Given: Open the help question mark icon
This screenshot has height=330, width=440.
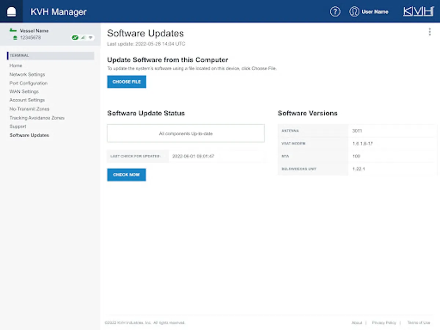Looking at the screenshot, I should click(335, 12).
